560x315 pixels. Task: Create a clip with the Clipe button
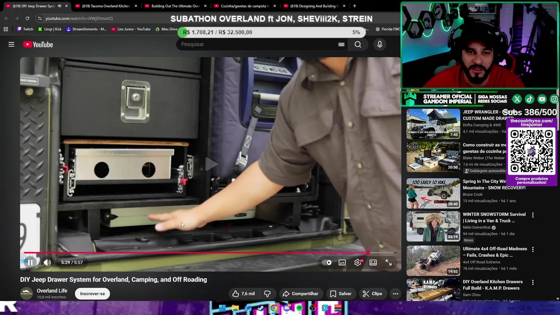[372, 294]
